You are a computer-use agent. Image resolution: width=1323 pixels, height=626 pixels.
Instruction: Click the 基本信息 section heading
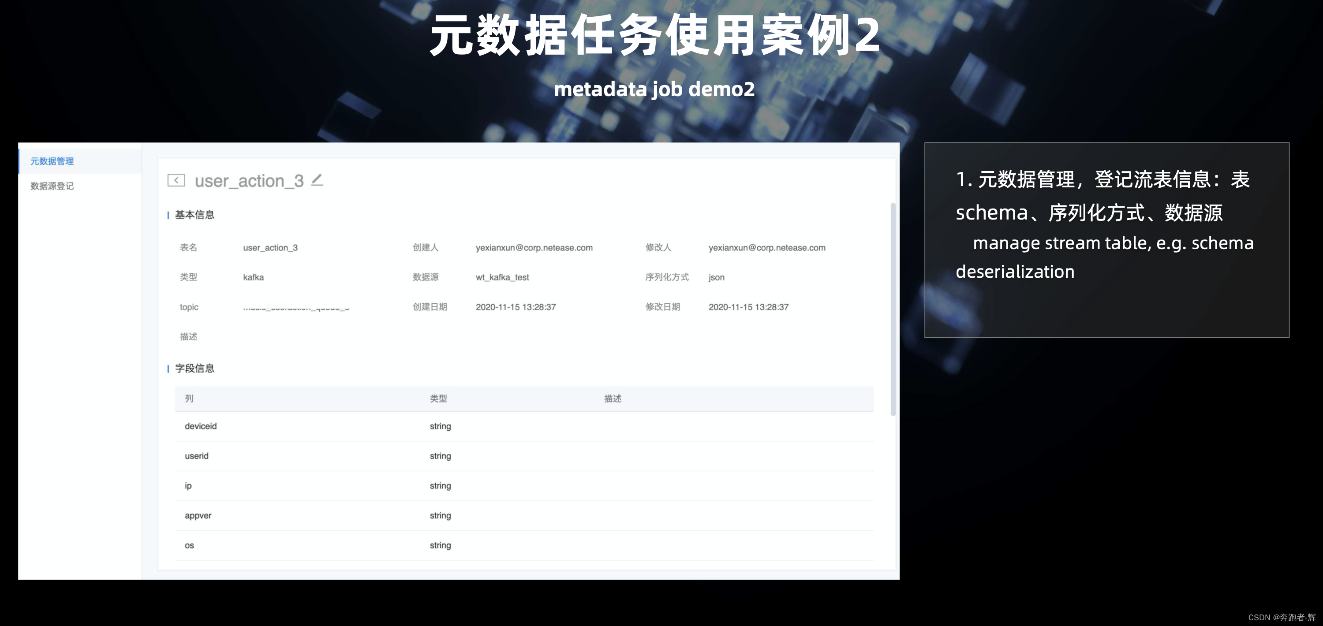tap(194, 215)
